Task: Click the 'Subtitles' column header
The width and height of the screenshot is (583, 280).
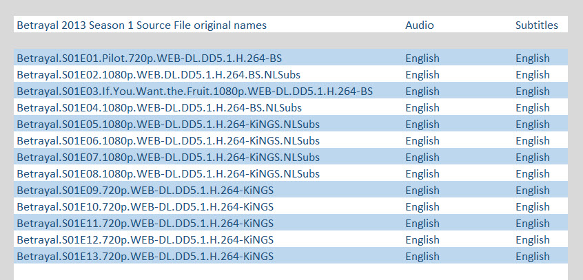Action: 537,25
